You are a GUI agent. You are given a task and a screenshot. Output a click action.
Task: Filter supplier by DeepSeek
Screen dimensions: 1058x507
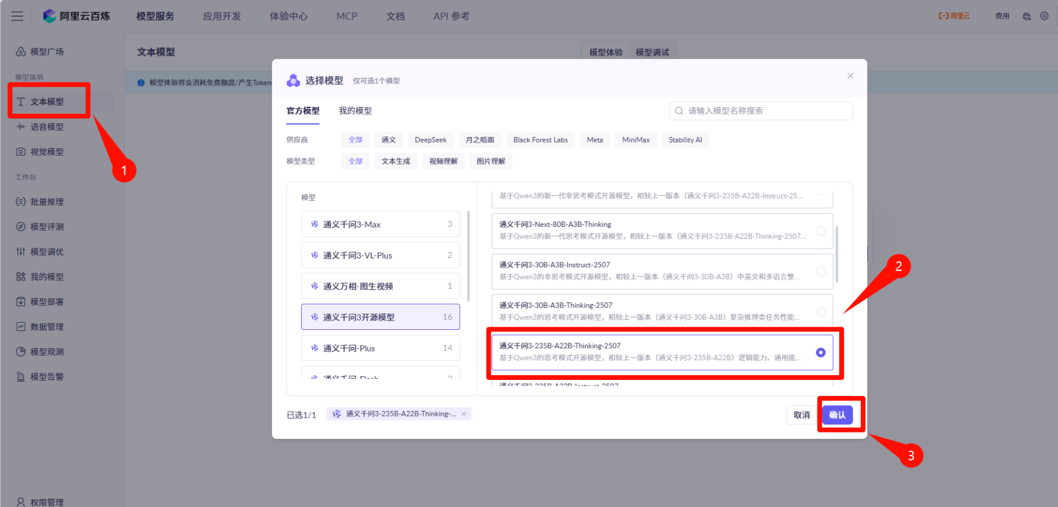click(431, 140)
